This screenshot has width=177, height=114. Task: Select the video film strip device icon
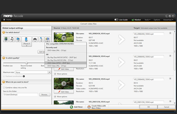point(6,39)
